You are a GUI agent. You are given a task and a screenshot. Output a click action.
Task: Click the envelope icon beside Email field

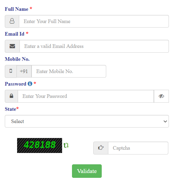pos(12,46)
